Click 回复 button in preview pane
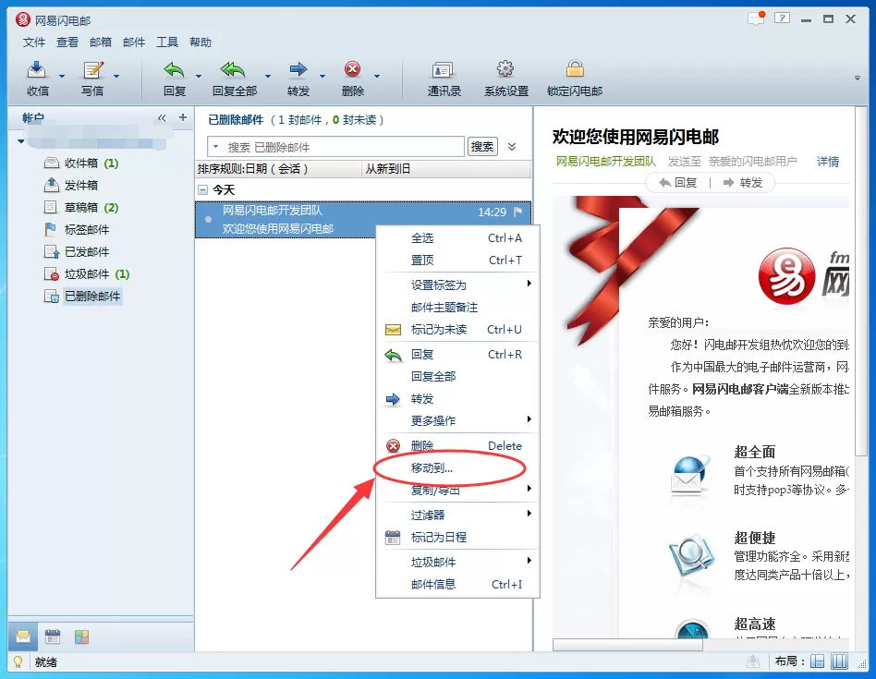 678,183
